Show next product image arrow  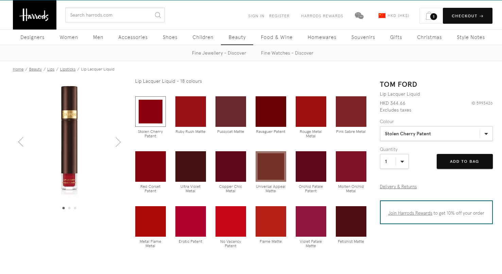(x=118, y=142)
